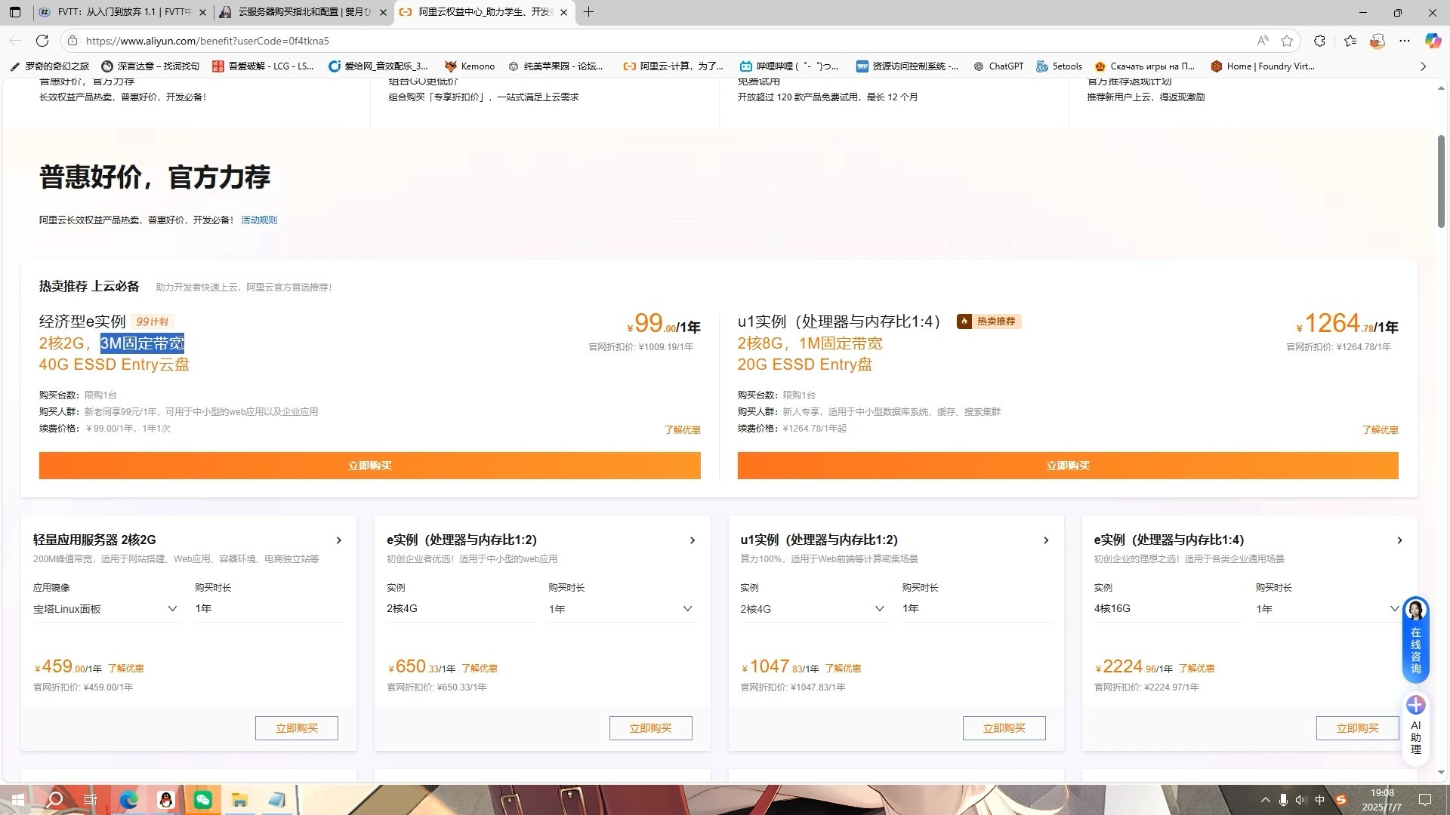Open the 吾爱破解 bookmark
1450x815 pixels.
(263, 66)
